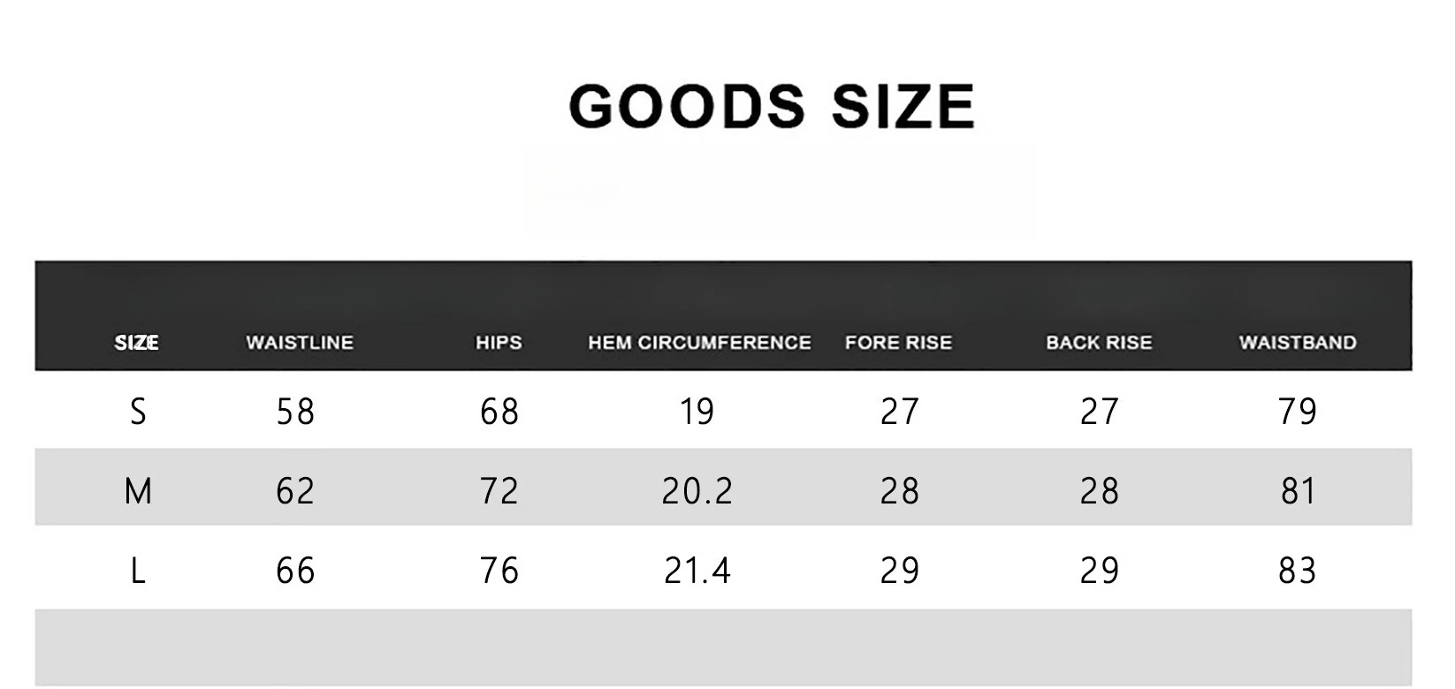Click the S size row label
Screen dimensions: 1455x689
click(138, 412)
